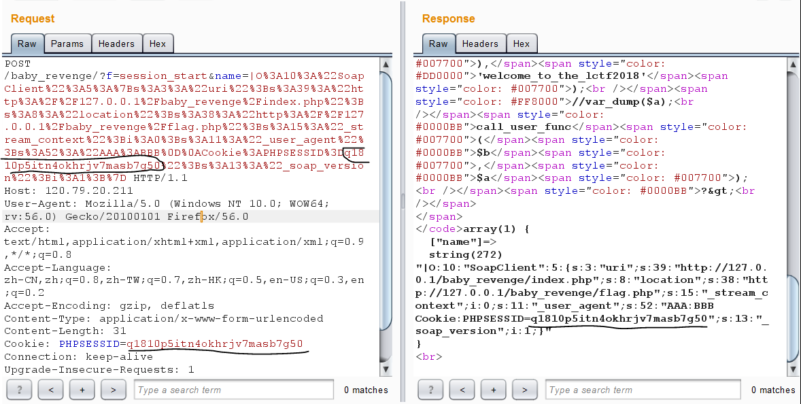Screen dimensions: 801x404
Task: Switch to the Response Headers tab
Action: coord(480,44)
